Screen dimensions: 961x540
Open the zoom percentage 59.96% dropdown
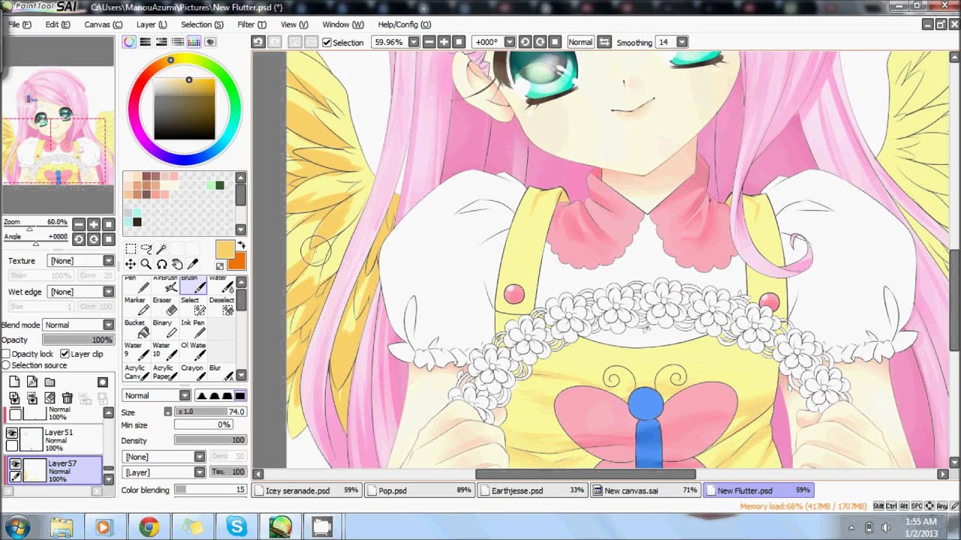[x=414, y=42]
